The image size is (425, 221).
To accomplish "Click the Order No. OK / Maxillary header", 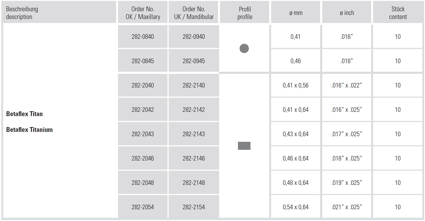I will pyautogui.click(x=143, y=13).
